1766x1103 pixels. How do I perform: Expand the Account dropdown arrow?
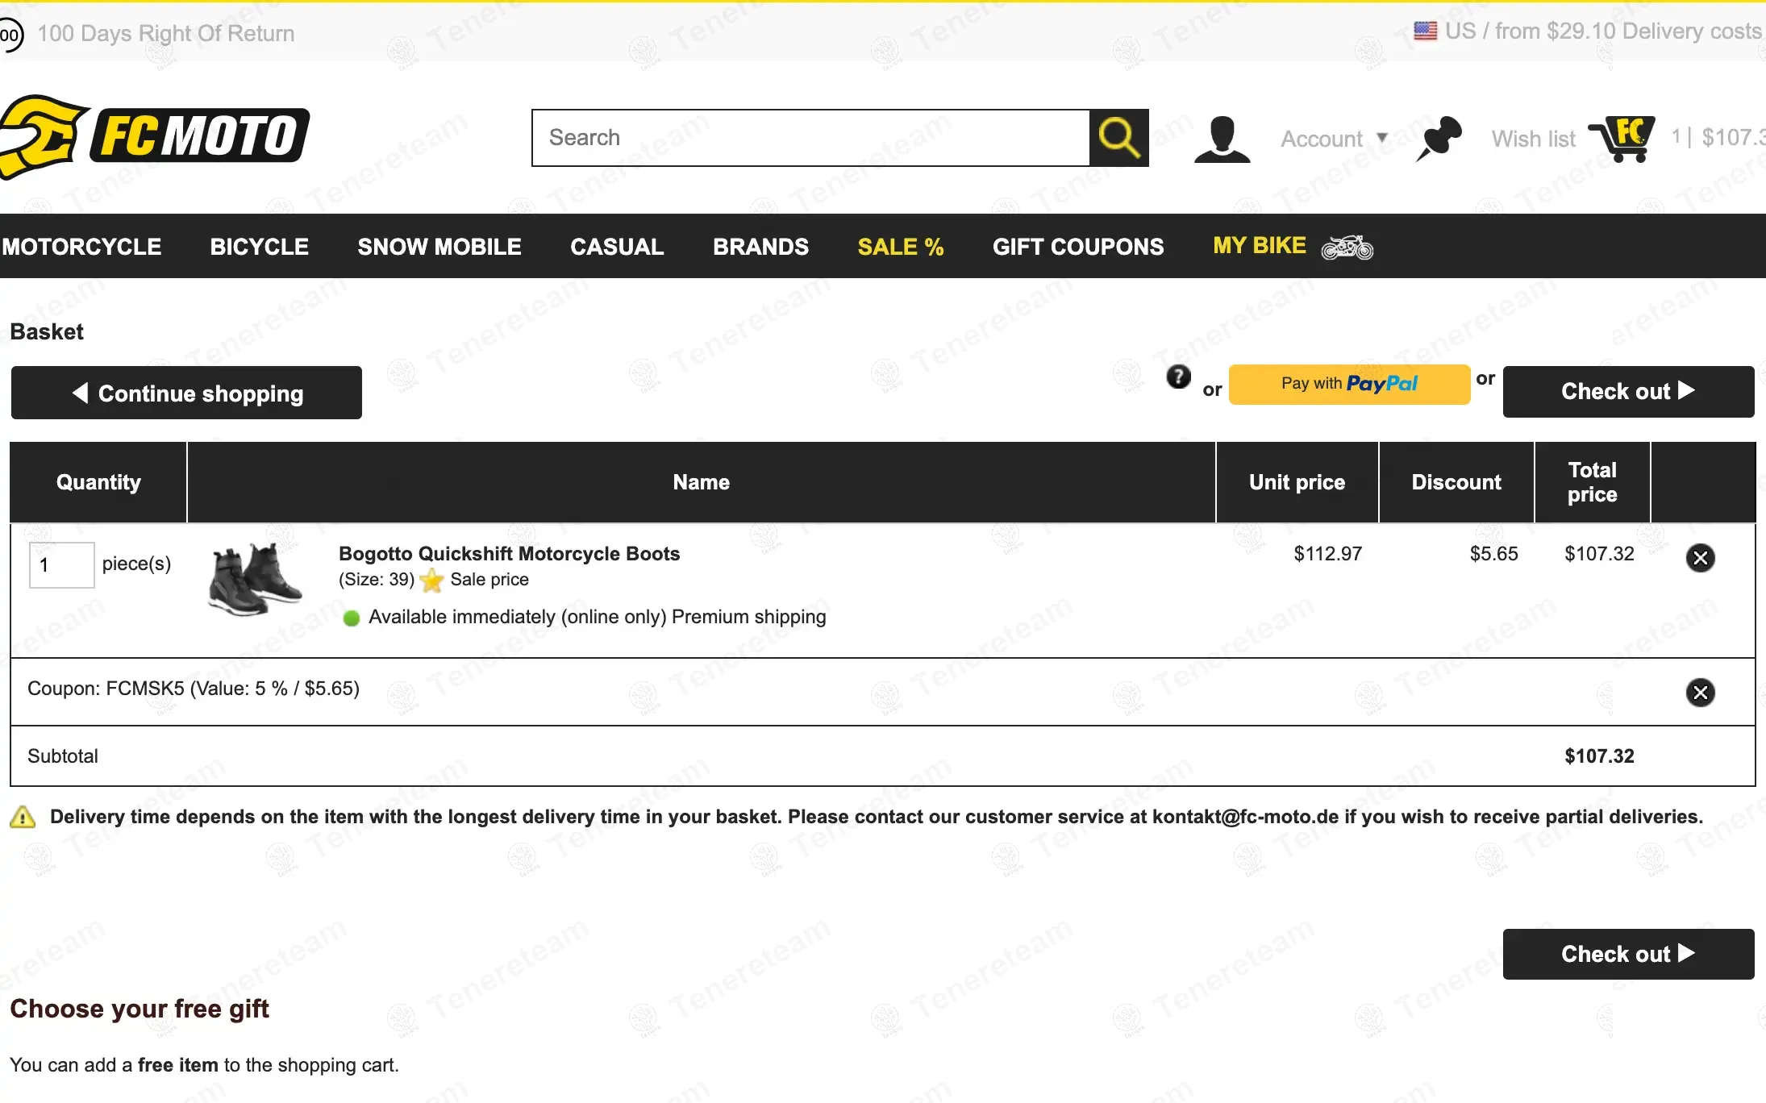[x=1381, y=138]
